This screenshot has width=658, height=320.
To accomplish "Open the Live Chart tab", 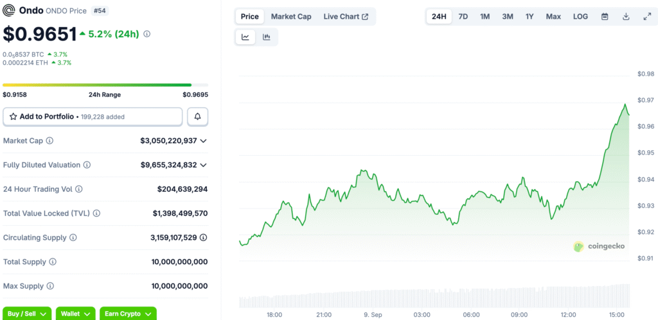I will (346, 17).
